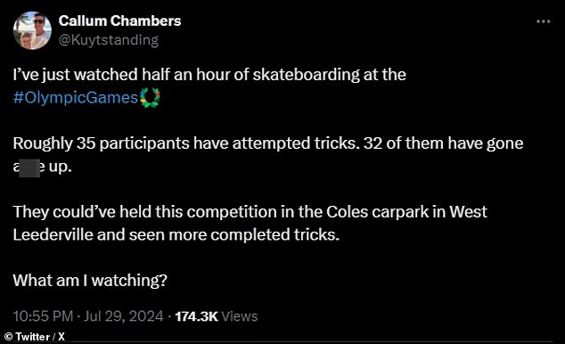Screen dimensions: 565x344
Task: Select the Jul 29, 2024 date
Action: coord(124,316)
